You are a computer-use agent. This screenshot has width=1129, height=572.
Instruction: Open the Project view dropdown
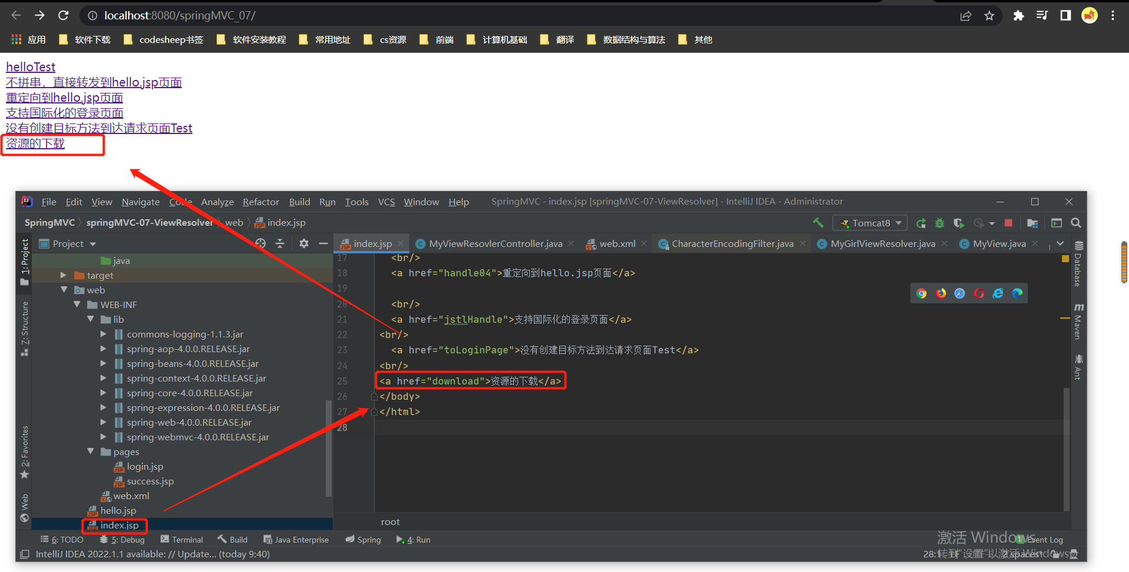point(68,243)
